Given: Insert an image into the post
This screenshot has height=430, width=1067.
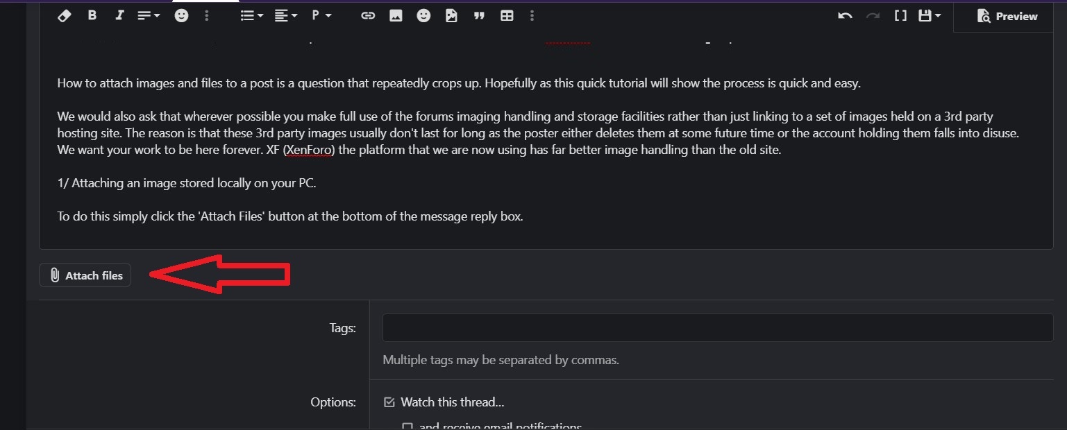Looking at the screenshot, I should click(x=396, y=15).
